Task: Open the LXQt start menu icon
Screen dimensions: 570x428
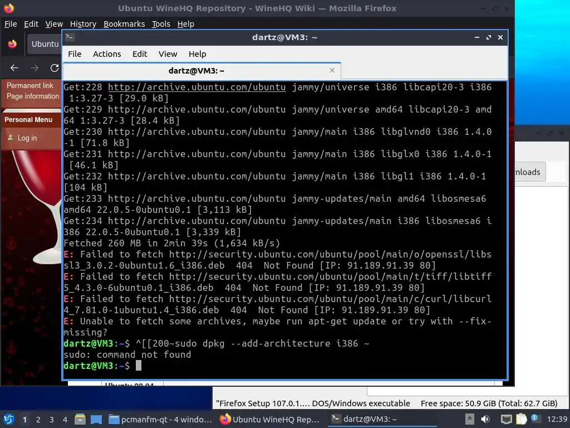Action: [x=9, y=419]
